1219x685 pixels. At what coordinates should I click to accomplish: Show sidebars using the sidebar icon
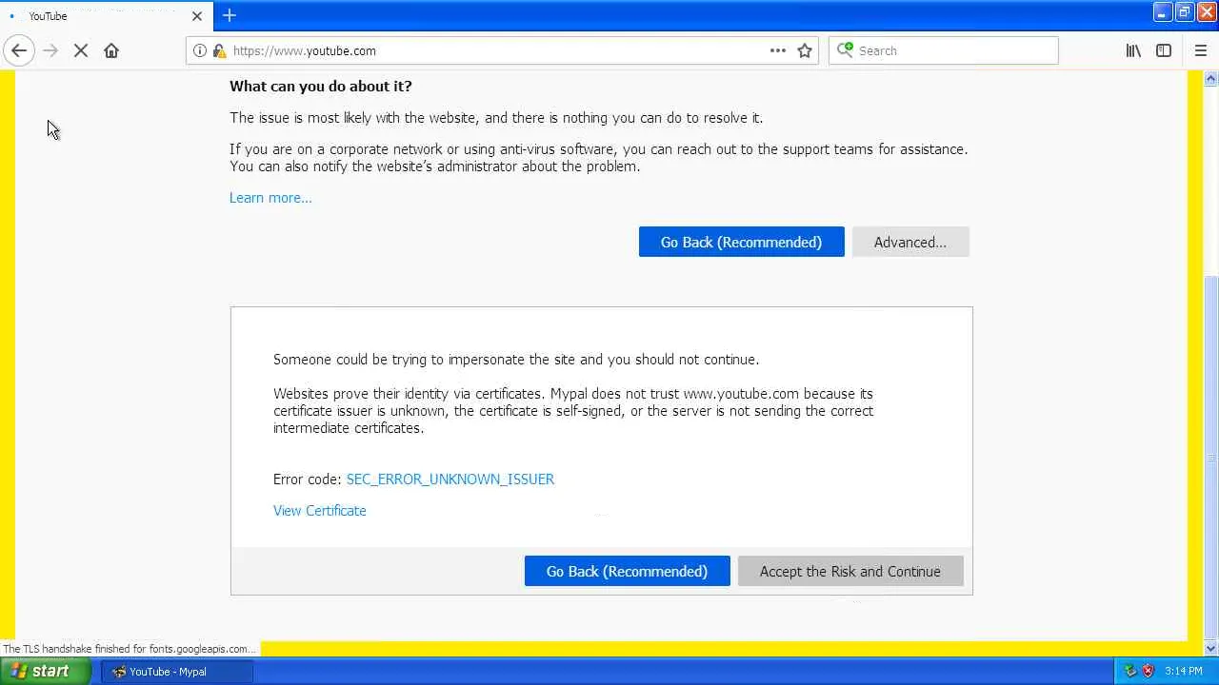coord(1164,50)
